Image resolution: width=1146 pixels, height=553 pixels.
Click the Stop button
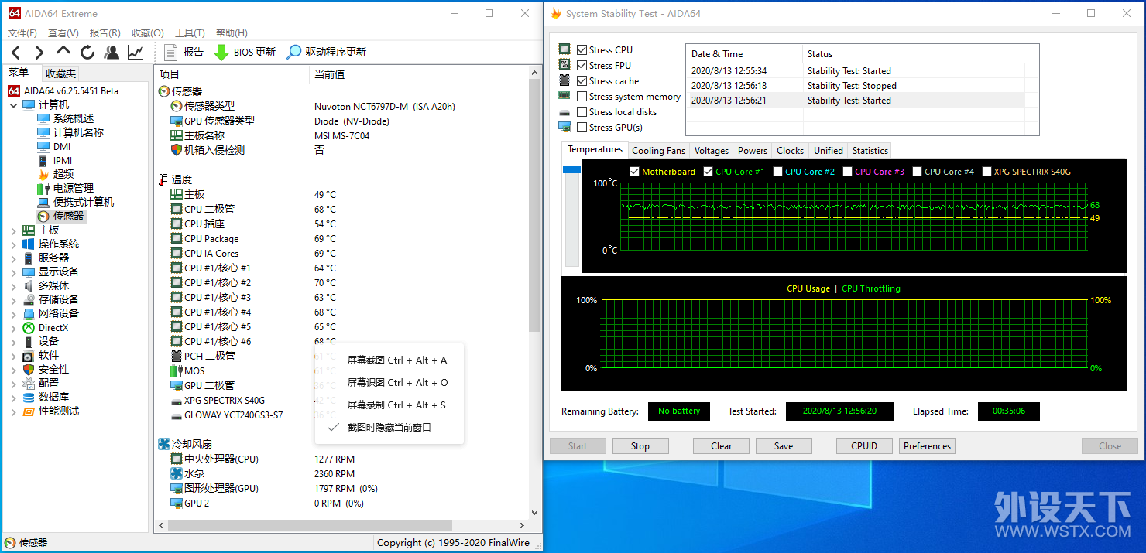coord(640,445)
